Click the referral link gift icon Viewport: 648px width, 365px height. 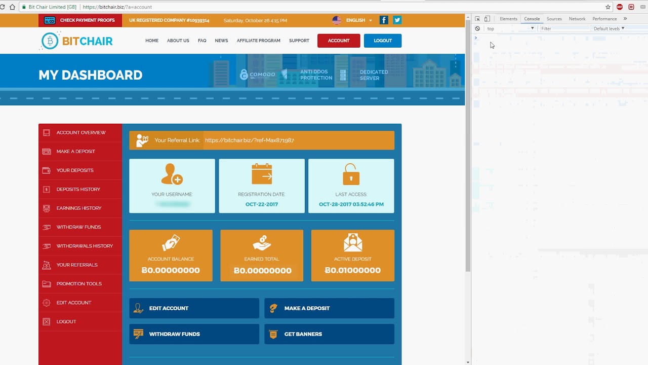point(142,140)
